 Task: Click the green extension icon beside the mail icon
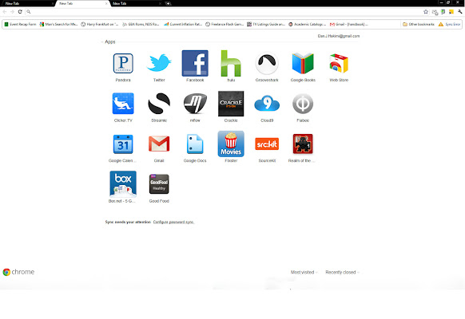(443, 12)
